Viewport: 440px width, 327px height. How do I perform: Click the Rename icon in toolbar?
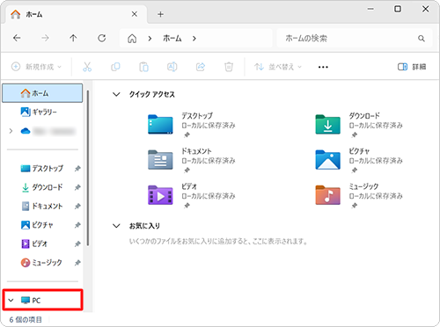tap(172, 67)
